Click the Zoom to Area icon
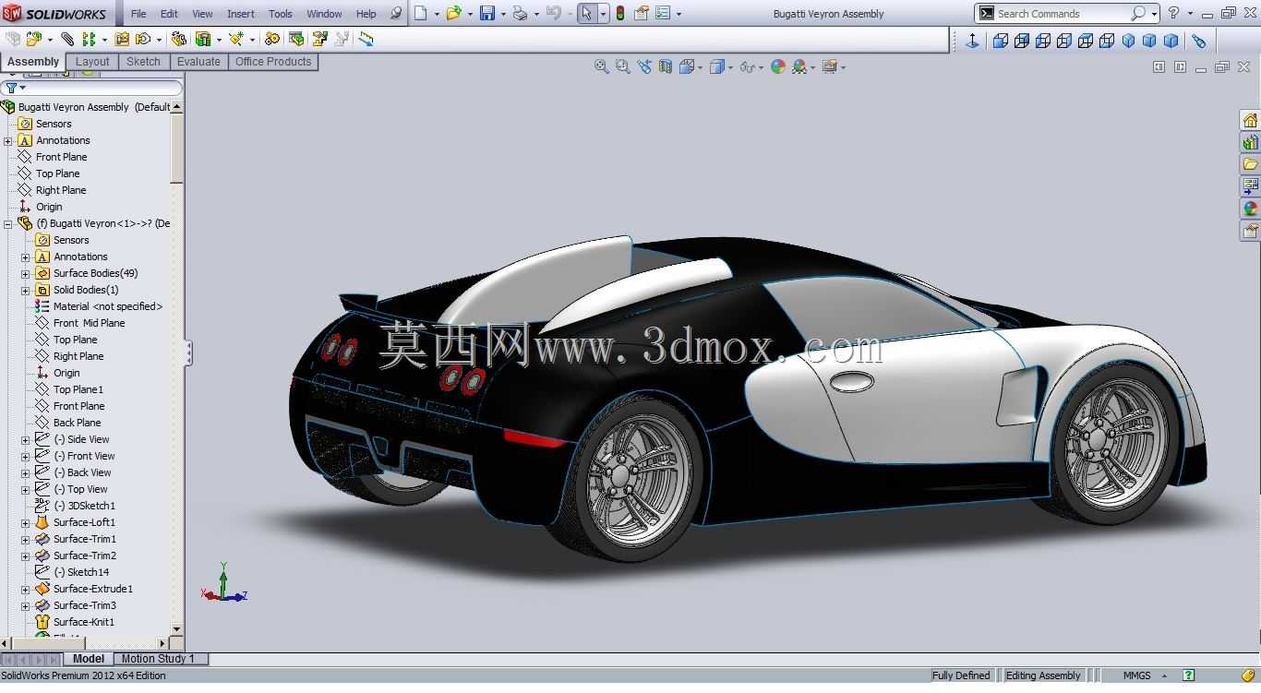 [623, 66]
